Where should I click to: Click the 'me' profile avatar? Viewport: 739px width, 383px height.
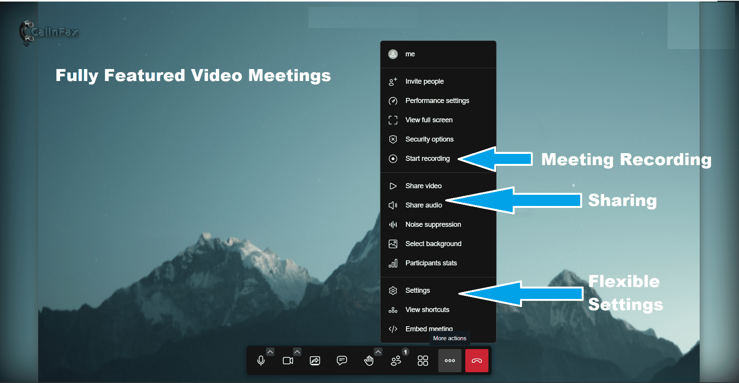[393, 54]
